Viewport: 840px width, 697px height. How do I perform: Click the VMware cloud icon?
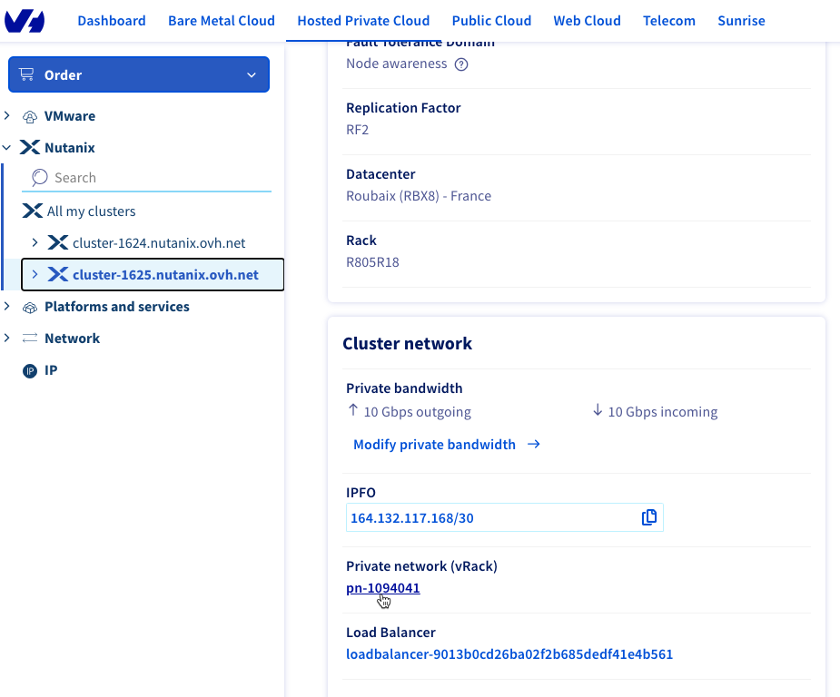click(x=30, y=116)
